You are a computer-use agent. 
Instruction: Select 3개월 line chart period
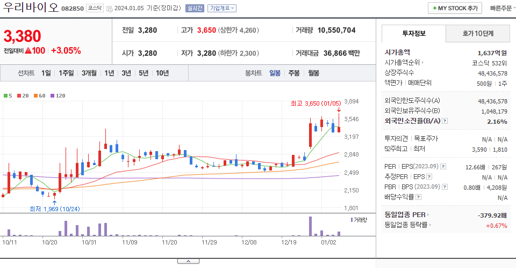tap(89, 73)
